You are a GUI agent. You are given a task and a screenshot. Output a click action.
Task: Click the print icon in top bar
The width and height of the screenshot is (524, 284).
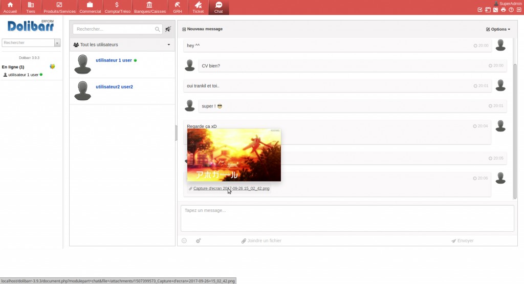pyautogui.click(x=503, y=10)
